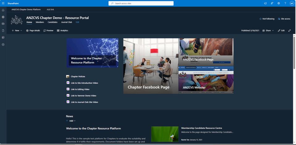Click the Not following star icon
This screenshot has height=145, width=296.
[x=260, y=19]
